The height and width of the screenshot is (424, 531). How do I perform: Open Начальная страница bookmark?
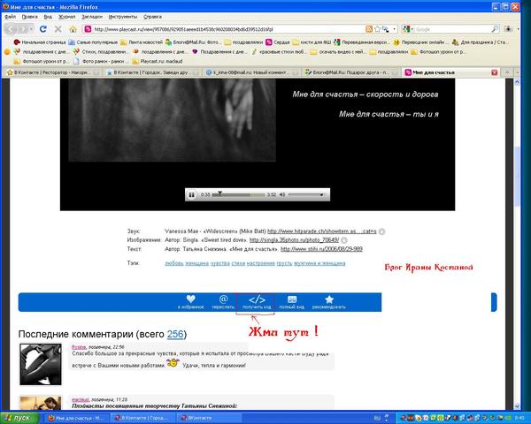tap(40, 42)
